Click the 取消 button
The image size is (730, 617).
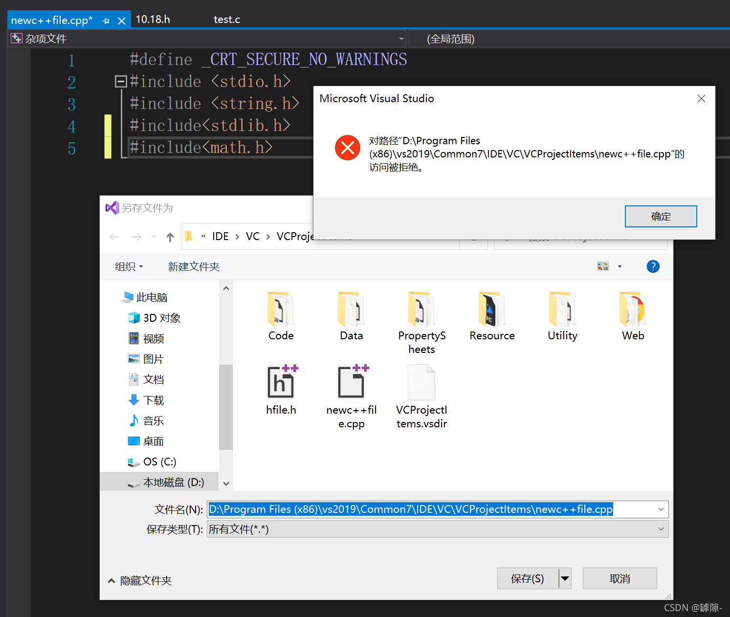click(x=619, y=578)
